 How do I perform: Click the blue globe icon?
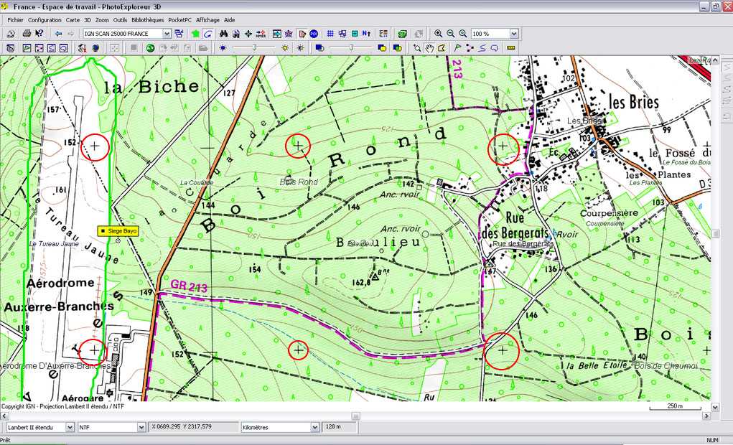click(95, 47)
